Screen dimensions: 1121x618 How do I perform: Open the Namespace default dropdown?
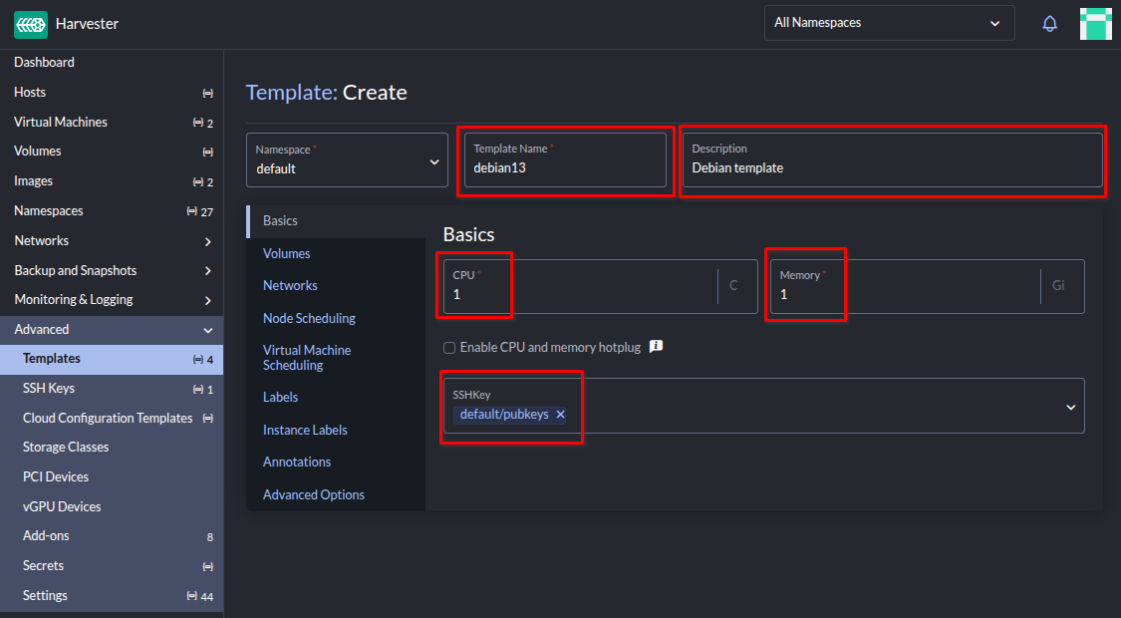[x=347, y=160]
